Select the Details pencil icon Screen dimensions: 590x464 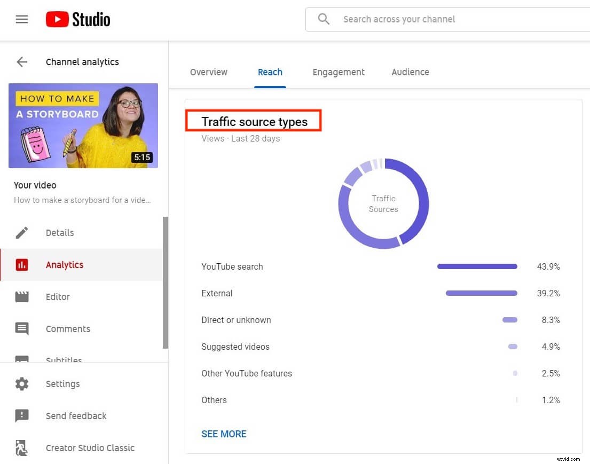click(21, 232)
